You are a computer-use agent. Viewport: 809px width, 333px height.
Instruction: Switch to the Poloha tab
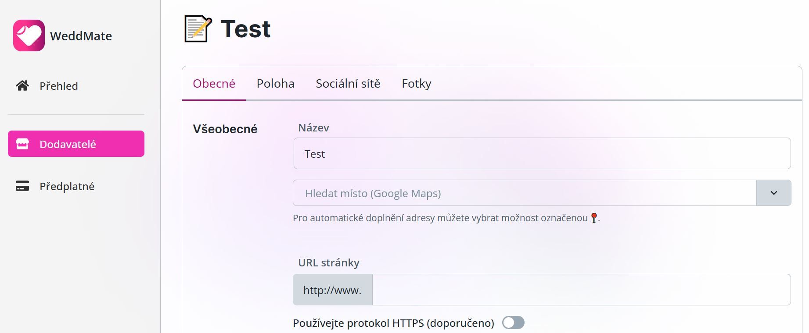point(276,83)
